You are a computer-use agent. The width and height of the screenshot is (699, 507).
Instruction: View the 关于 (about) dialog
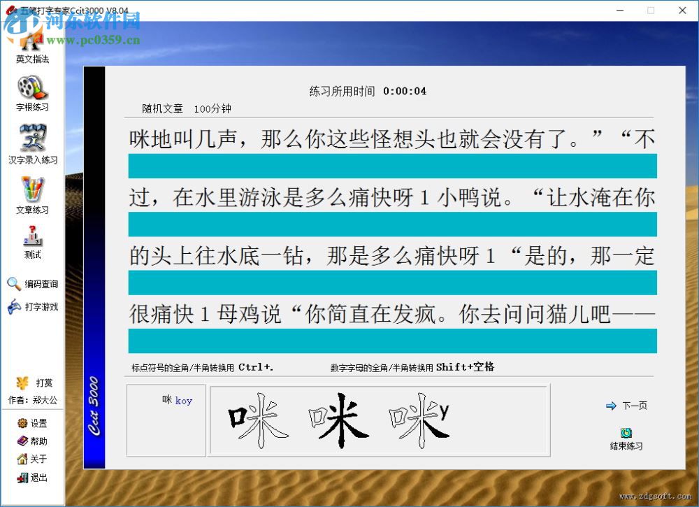point(31,459)
